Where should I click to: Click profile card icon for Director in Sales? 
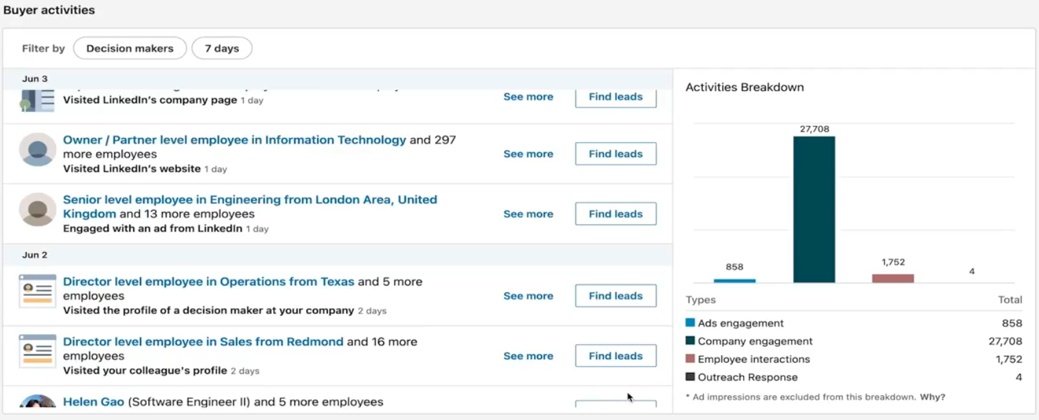click(x=38, y=352)
